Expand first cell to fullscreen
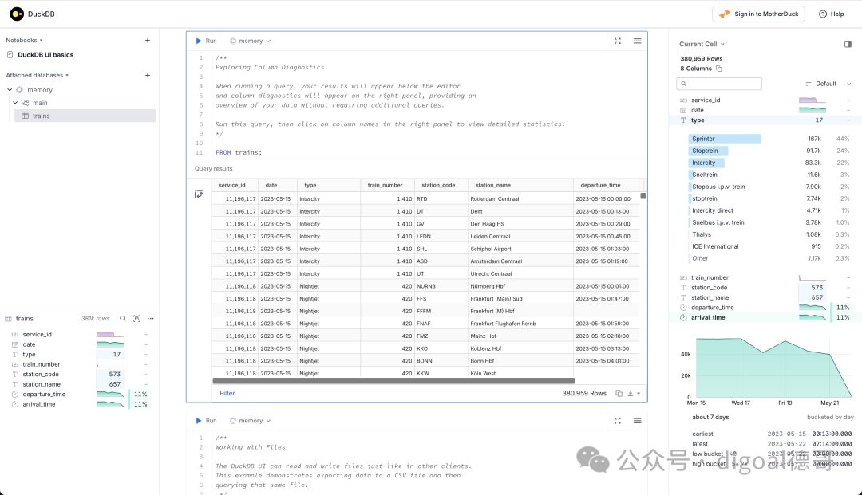The width and height of the screenshot is (862, 495). pos(617,41)
